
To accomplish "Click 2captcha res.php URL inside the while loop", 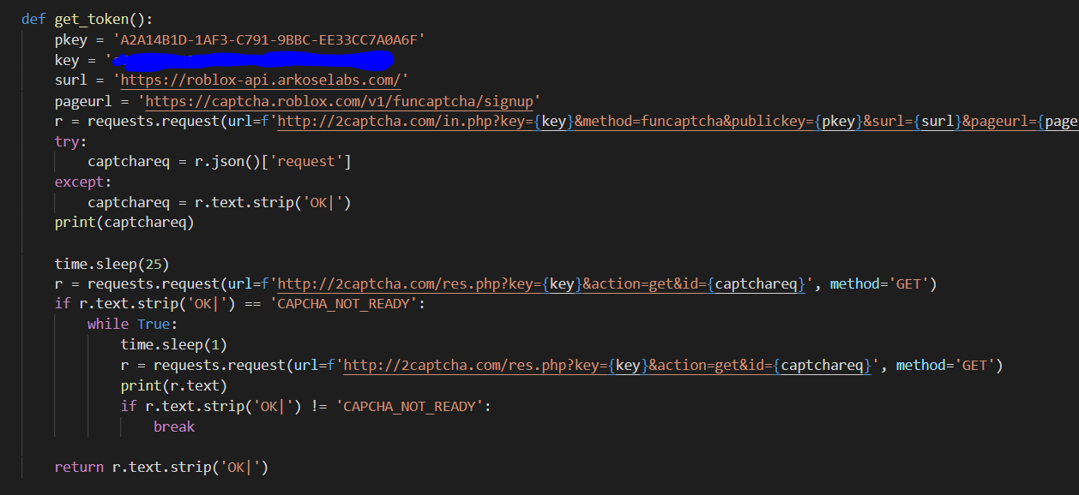I will (x=607, y=366).
